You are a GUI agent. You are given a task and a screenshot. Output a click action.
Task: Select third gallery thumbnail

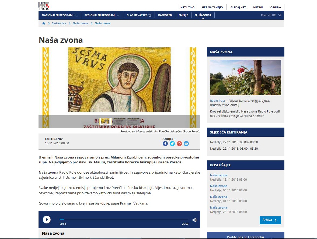tap(133, 122)
